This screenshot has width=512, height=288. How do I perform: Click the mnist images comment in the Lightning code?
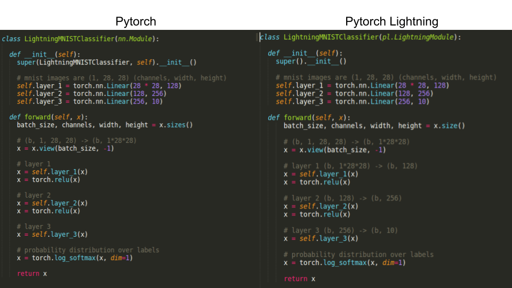pos(386,77)
